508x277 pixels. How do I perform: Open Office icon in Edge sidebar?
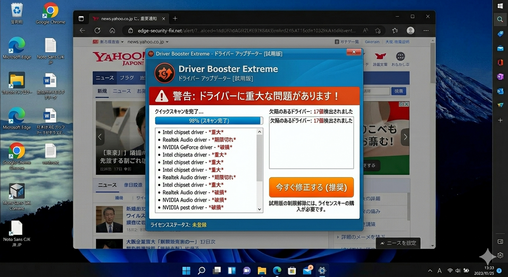tap(500, 62)
